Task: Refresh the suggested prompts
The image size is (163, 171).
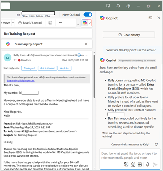Action: [x=156, y=144]
